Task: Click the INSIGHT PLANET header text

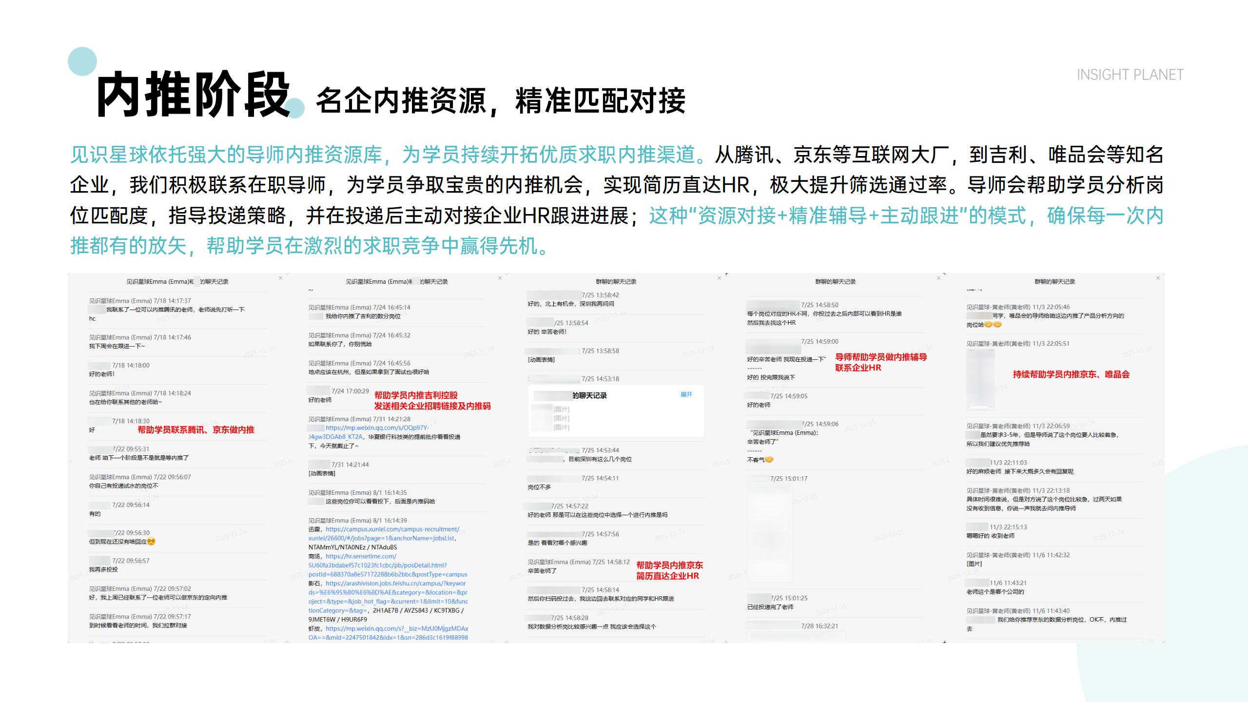Action: pos(1130,75)
